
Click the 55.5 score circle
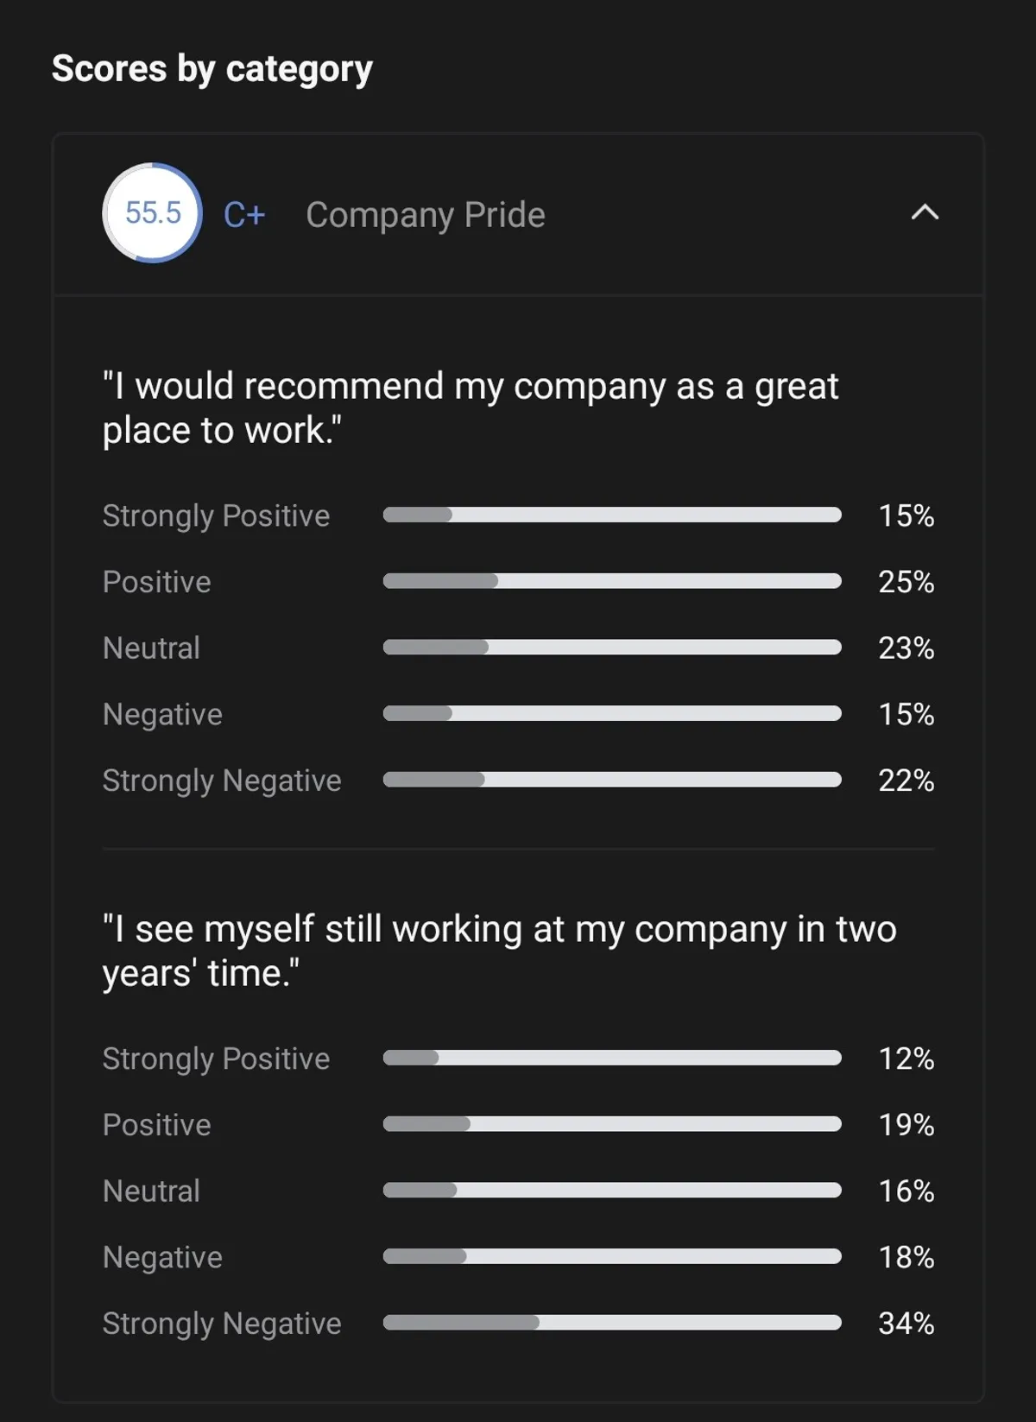click(x=153, y=213)
